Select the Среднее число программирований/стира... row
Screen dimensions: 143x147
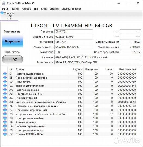point(69,102)
